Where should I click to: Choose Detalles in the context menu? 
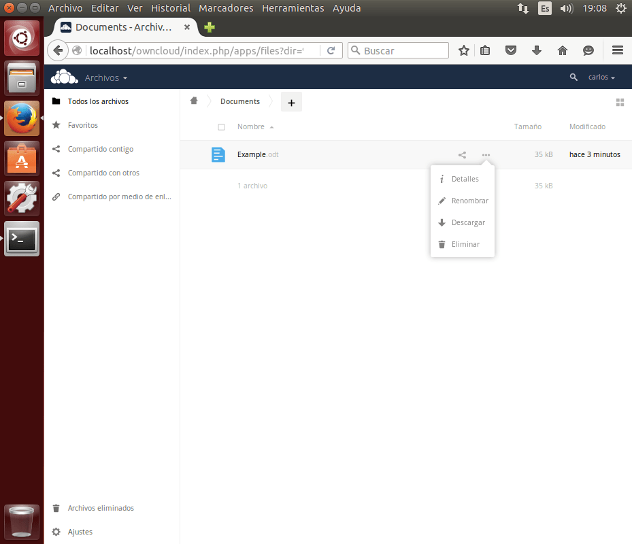463,179
